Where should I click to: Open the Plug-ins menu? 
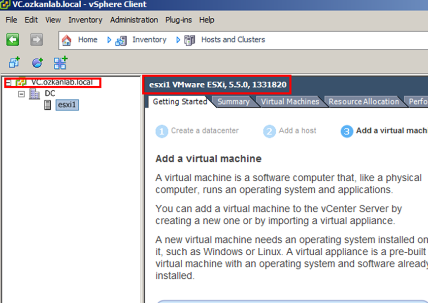point(178,20)
